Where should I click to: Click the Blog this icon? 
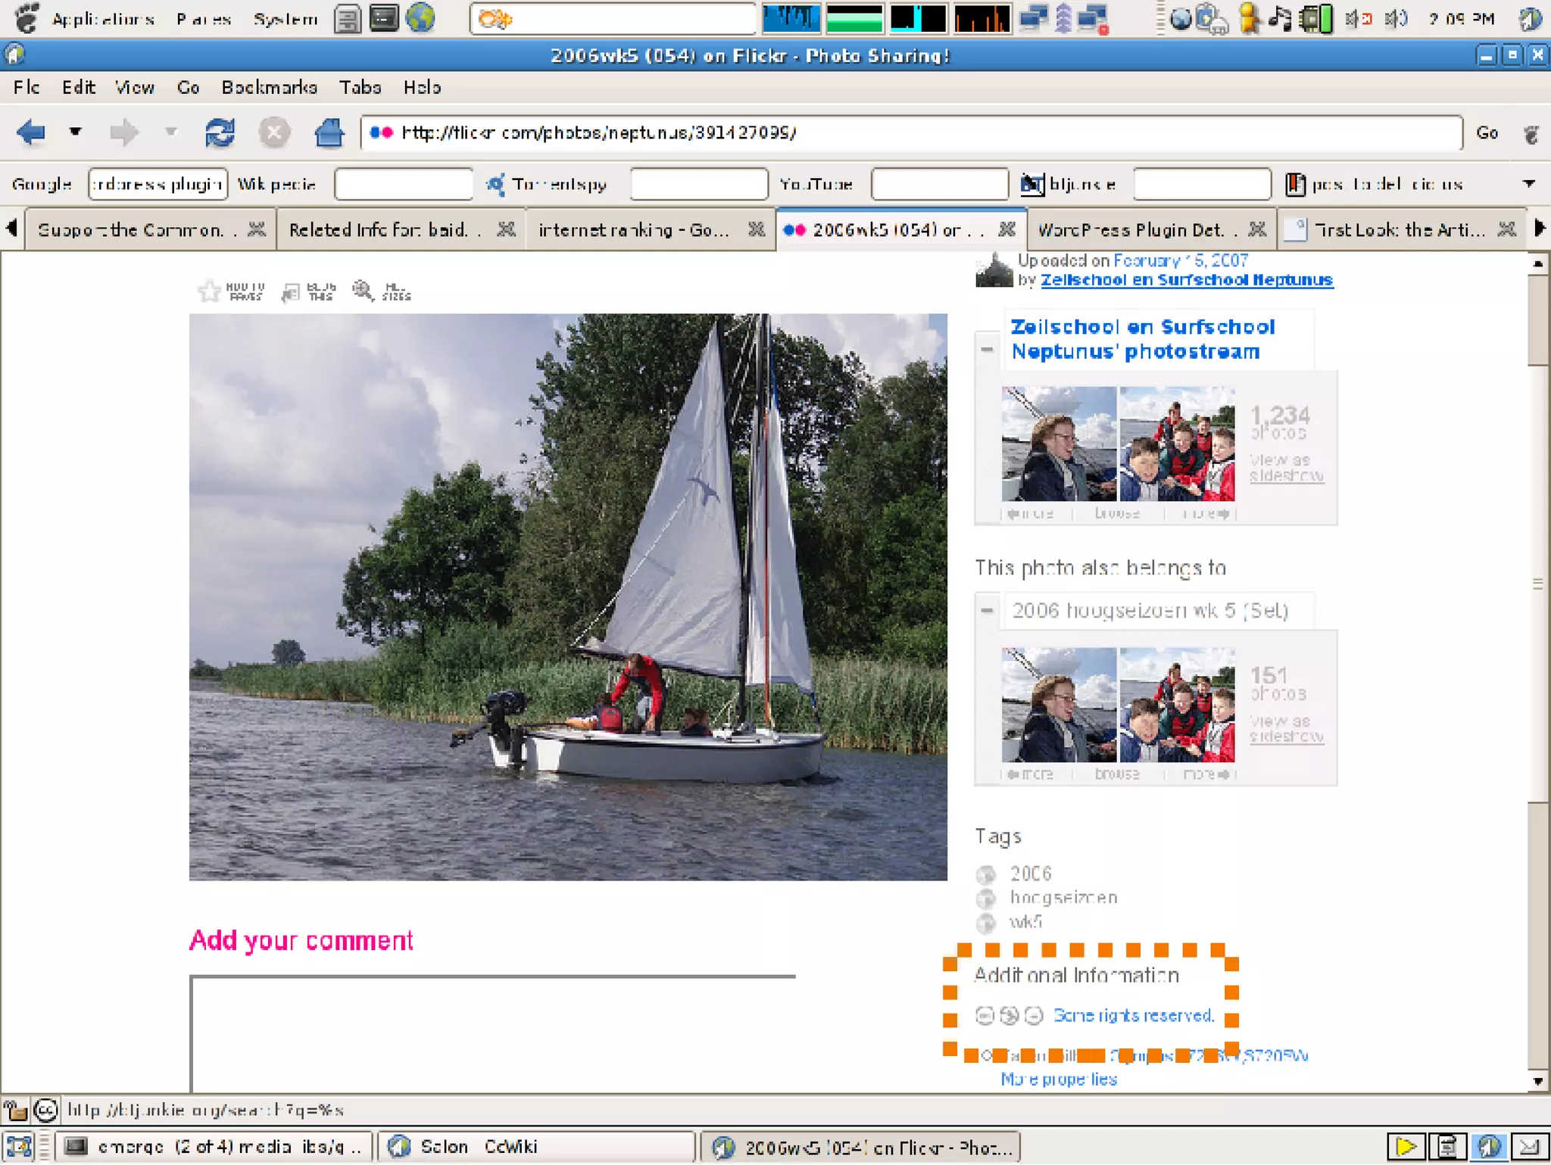[x=291, y=291]
